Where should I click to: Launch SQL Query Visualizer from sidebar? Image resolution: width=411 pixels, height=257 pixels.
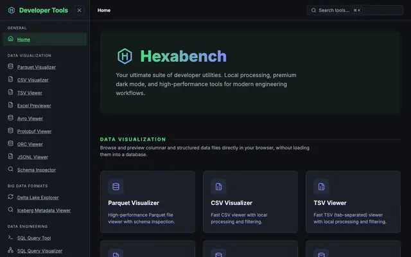pyautogui.click(x=40, y=251)
